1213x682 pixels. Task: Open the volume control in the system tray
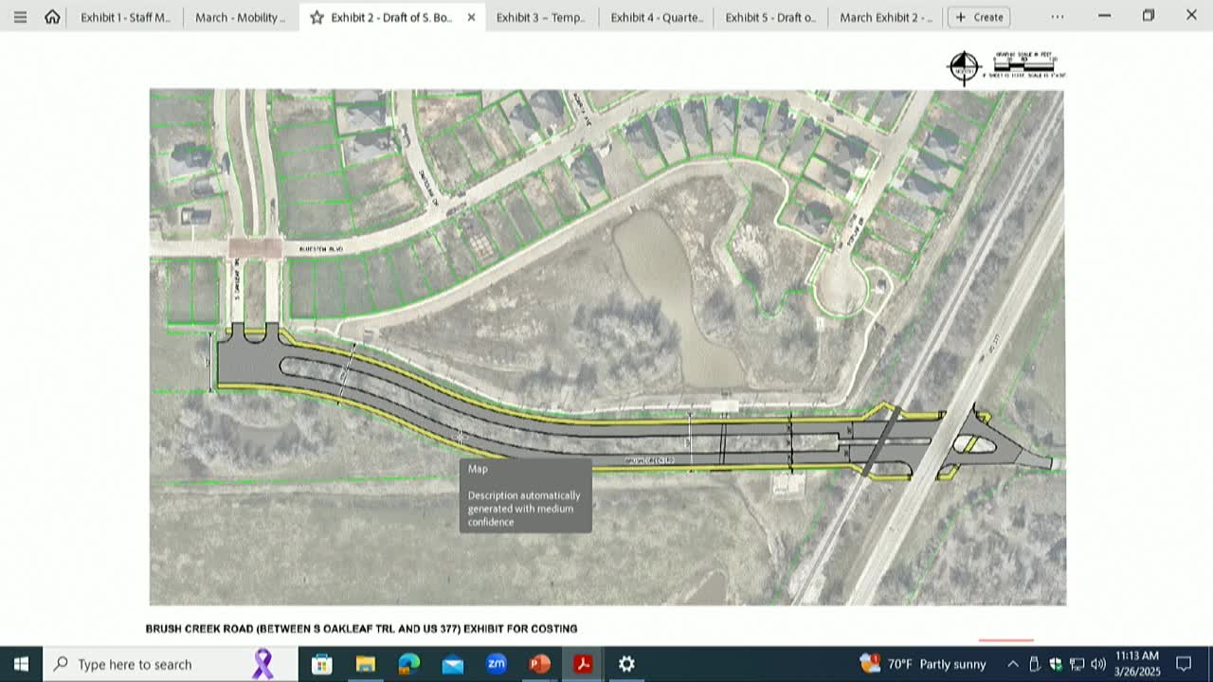coord(1097,664)
